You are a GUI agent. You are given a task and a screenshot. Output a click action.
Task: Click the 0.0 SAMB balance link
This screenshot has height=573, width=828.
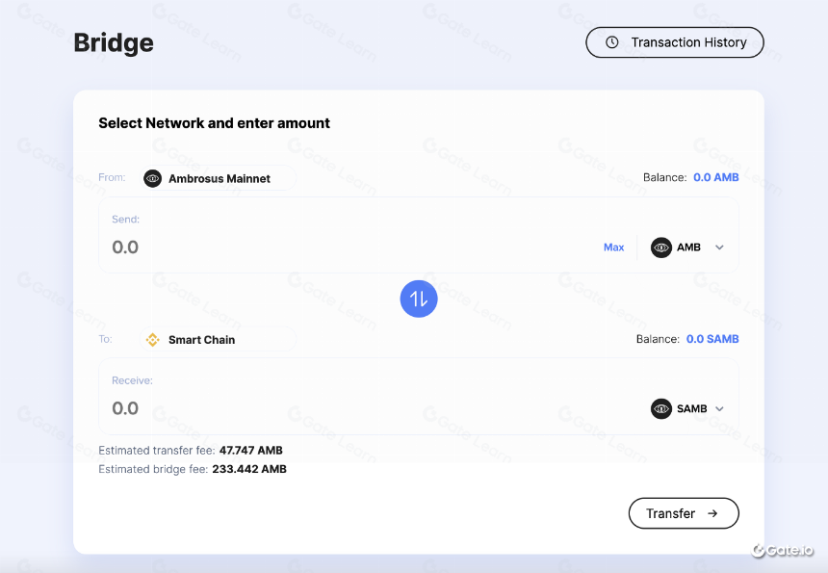[712, 339]
